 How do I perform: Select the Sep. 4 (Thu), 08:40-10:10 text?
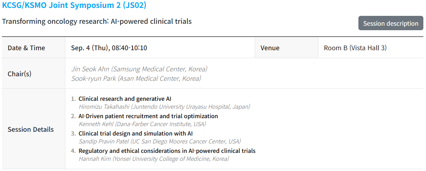coord(109,48)
